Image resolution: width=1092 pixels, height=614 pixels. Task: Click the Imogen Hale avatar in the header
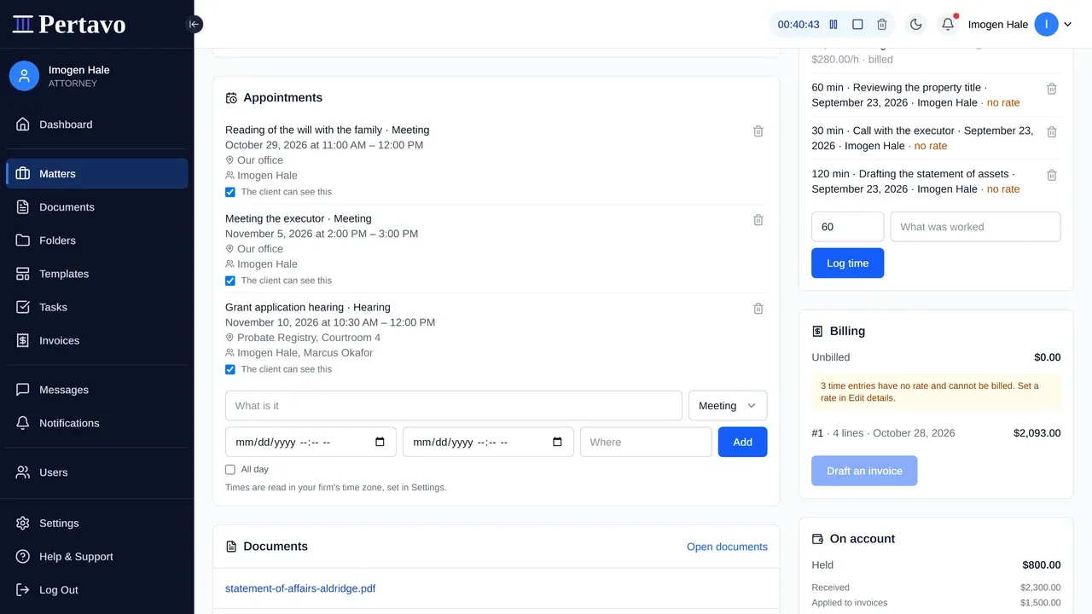(1046, 25)
